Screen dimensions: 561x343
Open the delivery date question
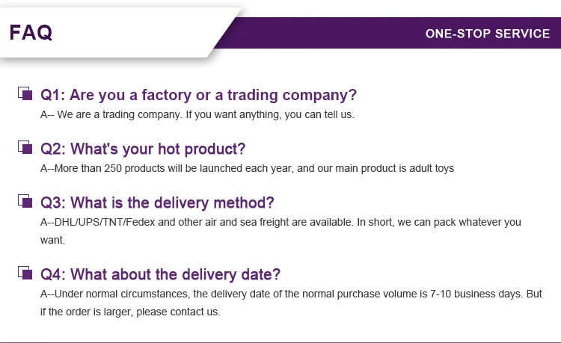[160, 274]
